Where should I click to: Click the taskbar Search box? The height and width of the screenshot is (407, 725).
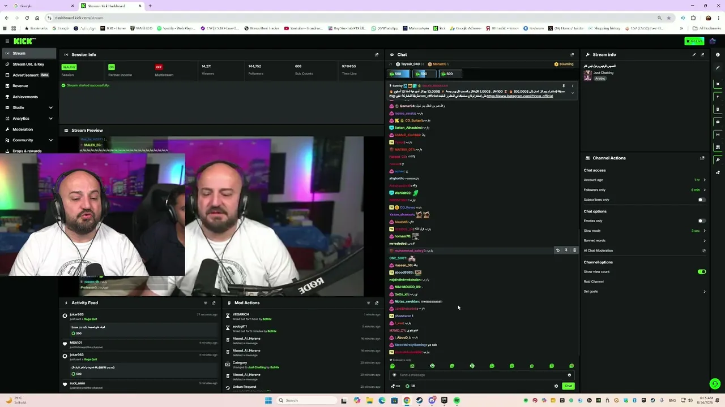tap(306, 400)
